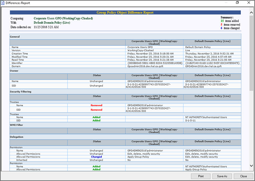The image size is (255, 181).
Task: Click the WMI Filter section header
Action: [16, 125]
